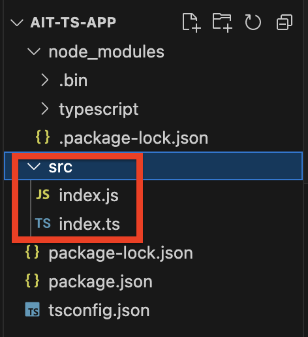
Task: Collapse the AIT-TS-APP root section
Action: (x=17, y=22)
